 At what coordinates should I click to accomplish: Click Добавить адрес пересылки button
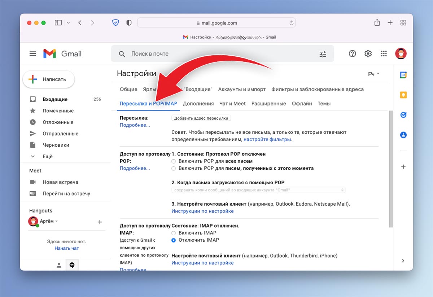tap(201, 118)
